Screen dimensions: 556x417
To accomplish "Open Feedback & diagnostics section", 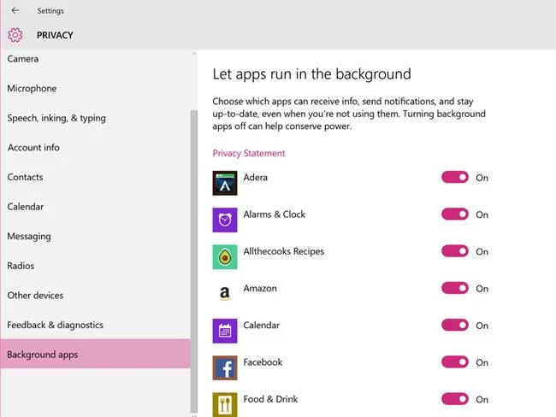I will [x=95, y=325].
